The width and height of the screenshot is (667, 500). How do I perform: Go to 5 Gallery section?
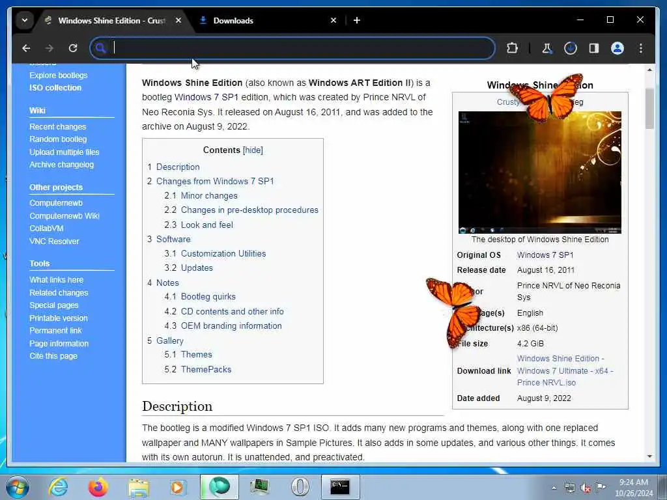point(170,340)
